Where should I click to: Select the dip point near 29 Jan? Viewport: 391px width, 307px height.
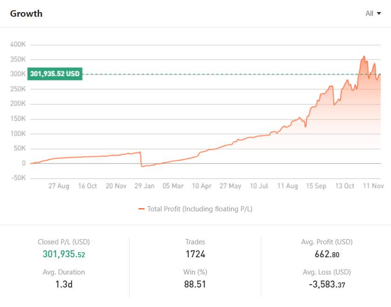pyautogui.click(x=141, y=165)
